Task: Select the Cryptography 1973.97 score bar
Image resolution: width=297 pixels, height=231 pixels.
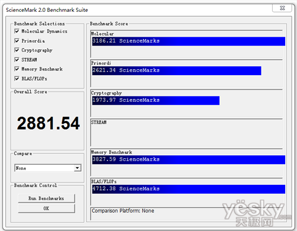Action: 156,101
